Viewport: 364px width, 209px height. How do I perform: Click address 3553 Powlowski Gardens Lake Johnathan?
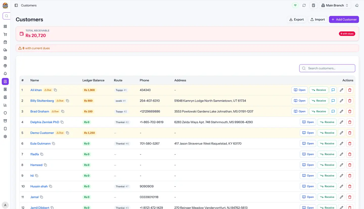pos(214,111)
